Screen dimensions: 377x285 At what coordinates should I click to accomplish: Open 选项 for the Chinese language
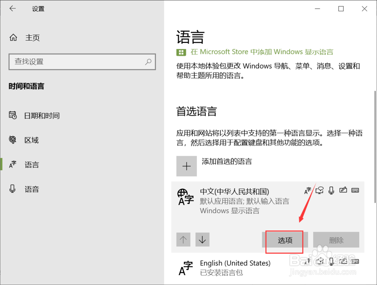tap(285, 239)
